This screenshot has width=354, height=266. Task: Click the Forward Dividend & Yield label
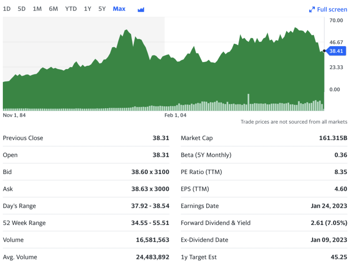point(215,223)
